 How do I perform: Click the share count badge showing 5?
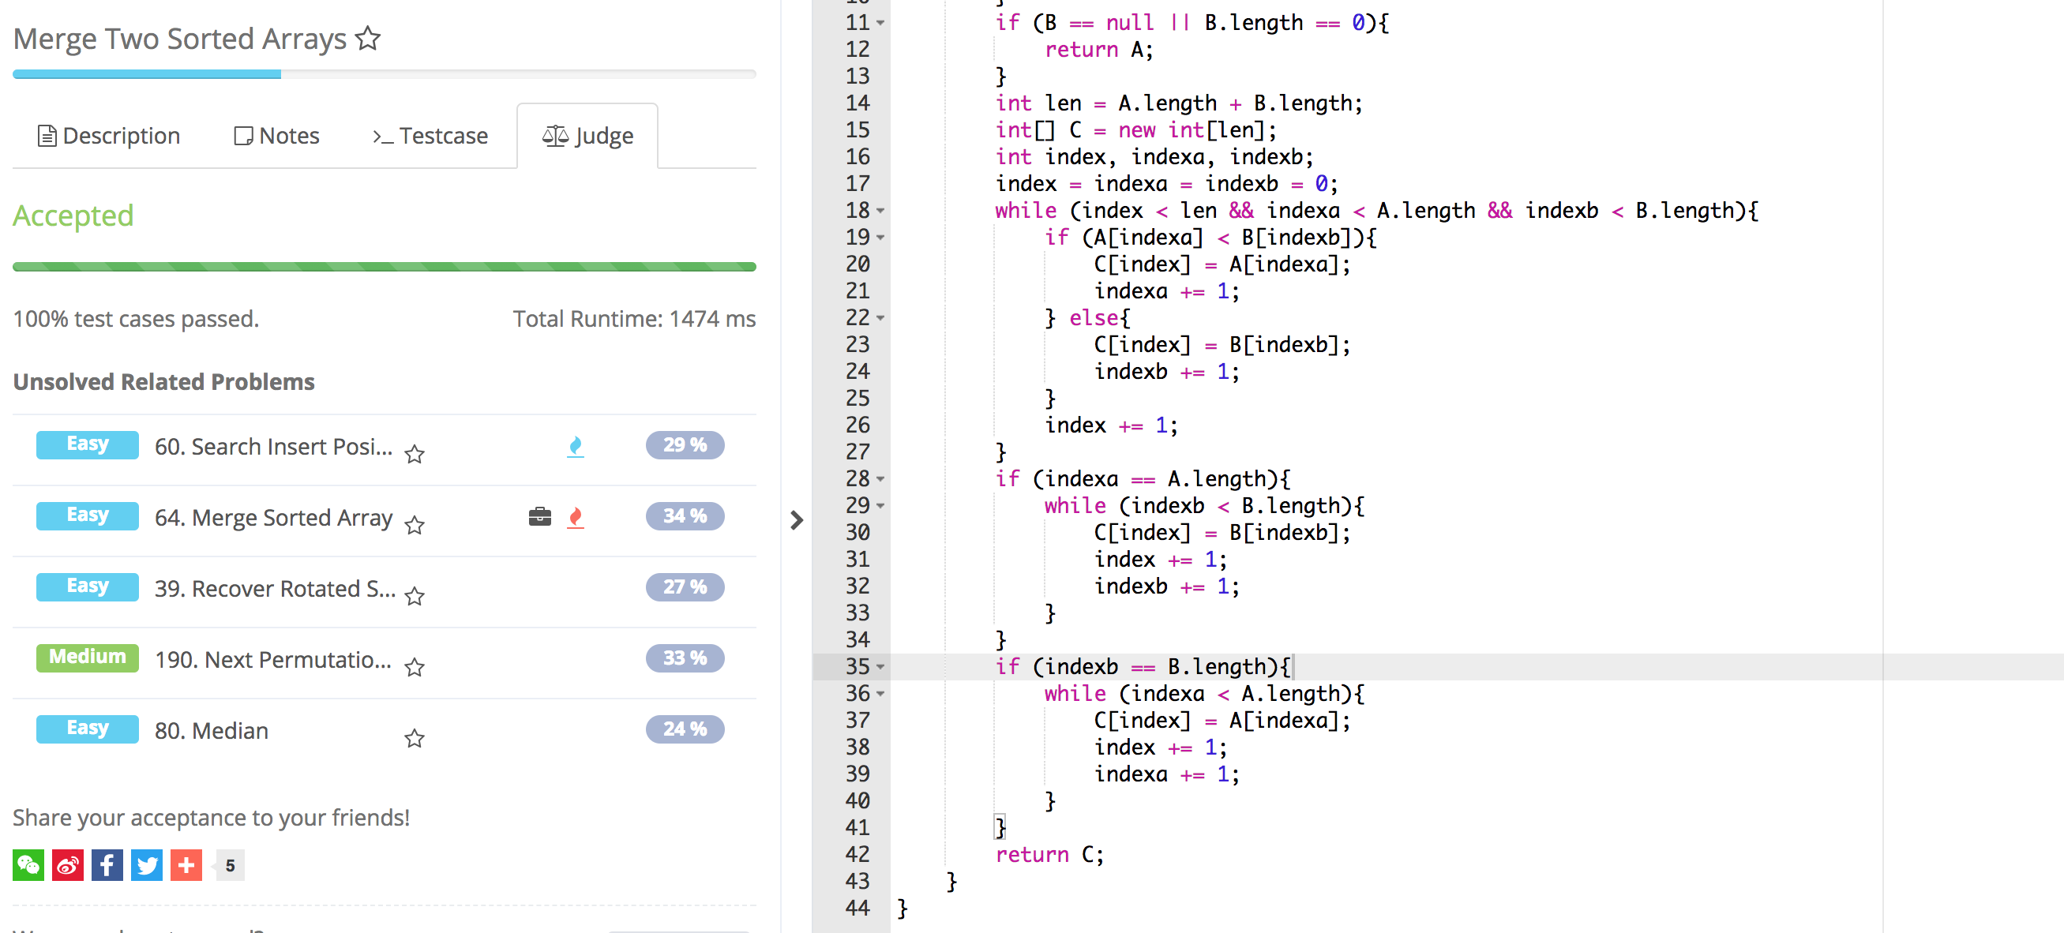click(x=230, y=865)
